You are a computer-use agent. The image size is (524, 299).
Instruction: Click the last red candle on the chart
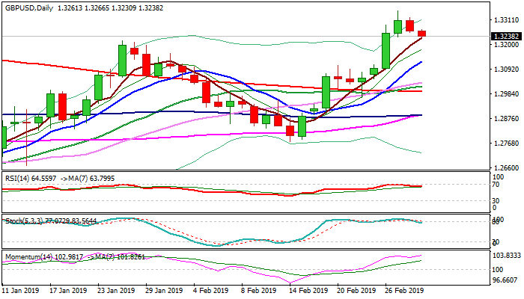tap(422, 33)
